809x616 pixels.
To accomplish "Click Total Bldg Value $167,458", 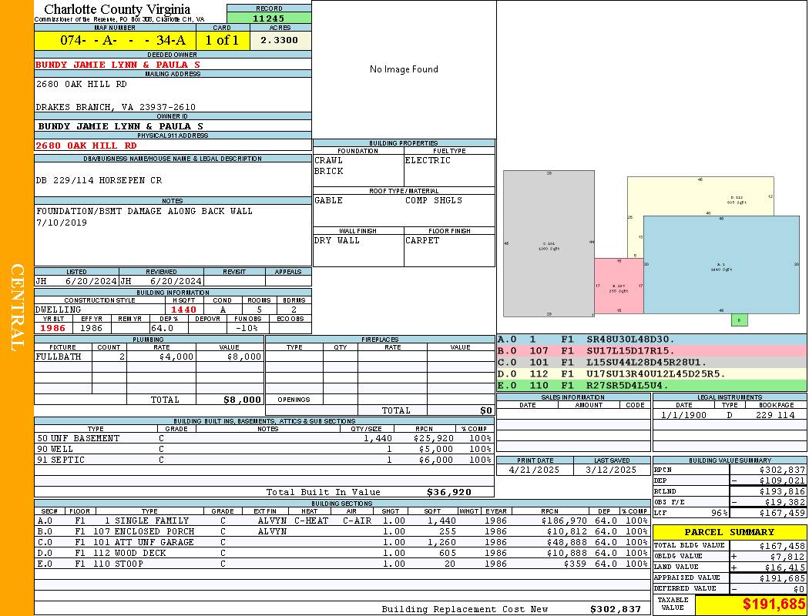I will (782, 546).
